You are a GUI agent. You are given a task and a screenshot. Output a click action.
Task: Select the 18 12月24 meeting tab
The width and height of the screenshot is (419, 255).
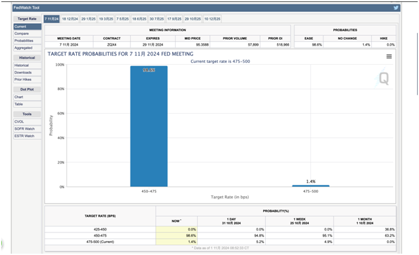click(70, 19)
